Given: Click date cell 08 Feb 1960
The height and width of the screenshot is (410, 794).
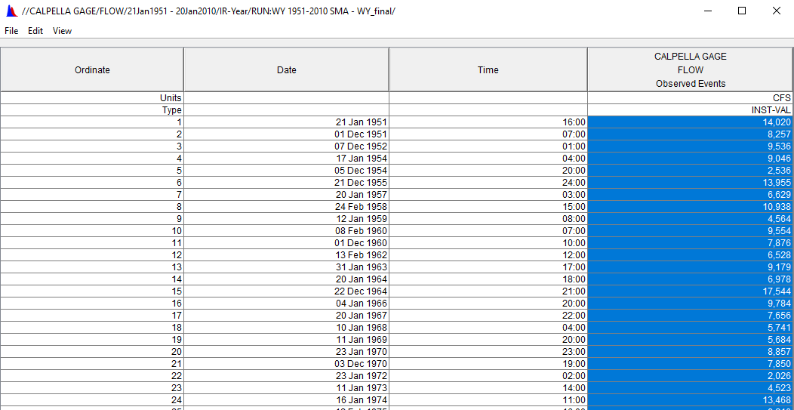Looking at the screenshot, I should pyautogui.click(x=287, y=230).
